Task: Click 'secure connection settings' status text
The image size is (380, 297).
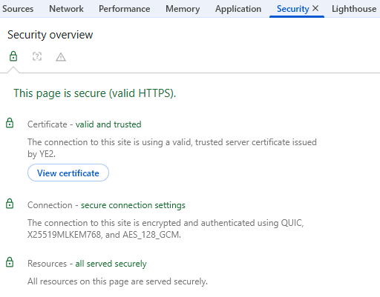Action: click(133, 205)
